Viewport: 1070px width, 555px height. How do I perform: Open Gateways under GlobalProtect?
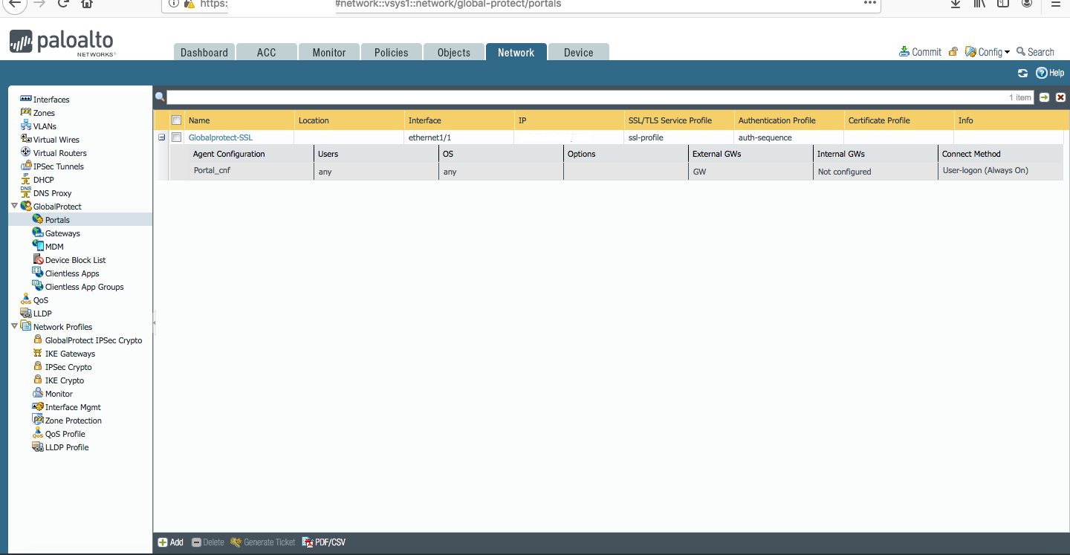62,233
